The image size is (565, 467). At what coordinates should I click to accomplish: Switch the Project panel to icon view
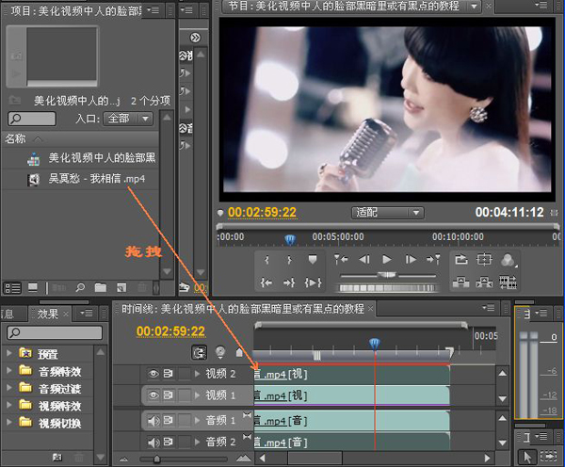[33, 287]
